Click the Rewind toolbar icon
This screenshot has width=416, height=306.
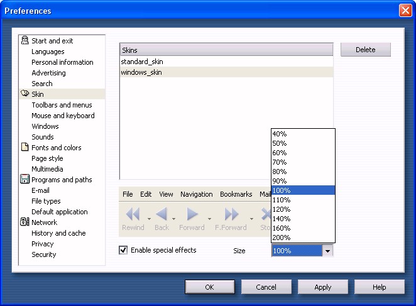[133, 214]
